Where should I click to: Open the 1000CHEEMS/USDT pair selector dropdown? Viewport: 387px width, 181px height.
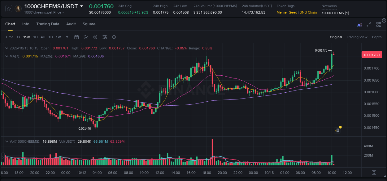(81, 6)
